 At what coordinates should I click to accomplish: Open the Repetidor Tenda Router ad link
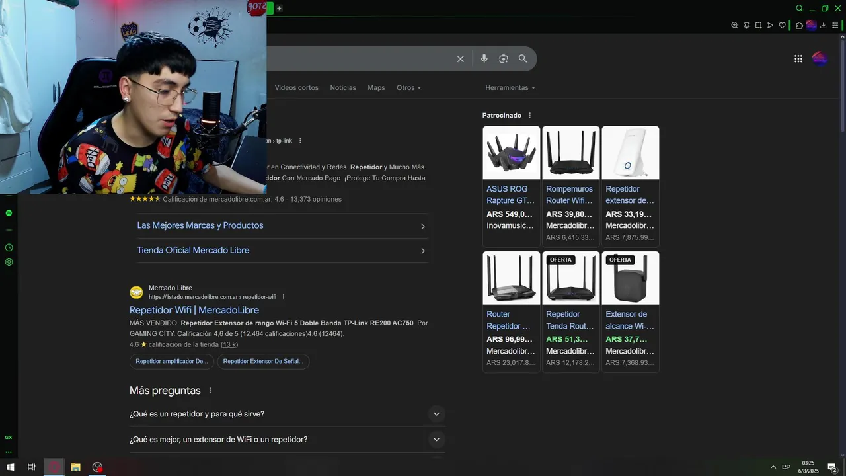click(569, 320)
